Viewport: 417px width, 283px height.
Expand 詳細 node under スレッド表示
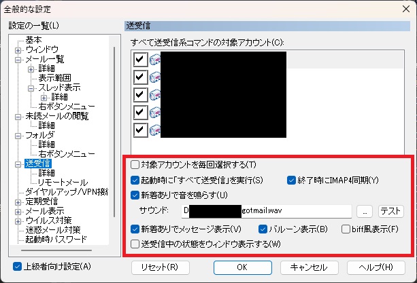pyautogui.click(x=44, y=98)
